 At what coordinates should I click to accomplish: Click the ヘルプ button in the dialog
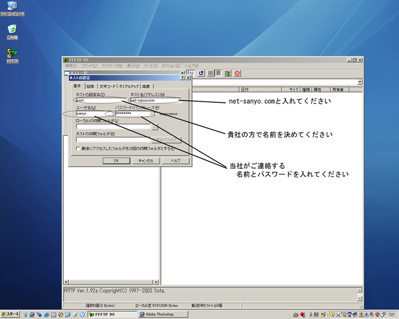point(176,161)
